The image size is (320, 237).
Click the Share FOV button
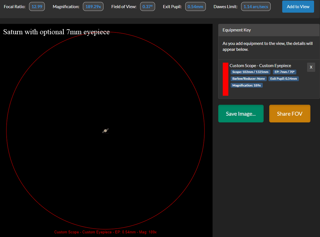pyautogui.click(x=290, y=114)
